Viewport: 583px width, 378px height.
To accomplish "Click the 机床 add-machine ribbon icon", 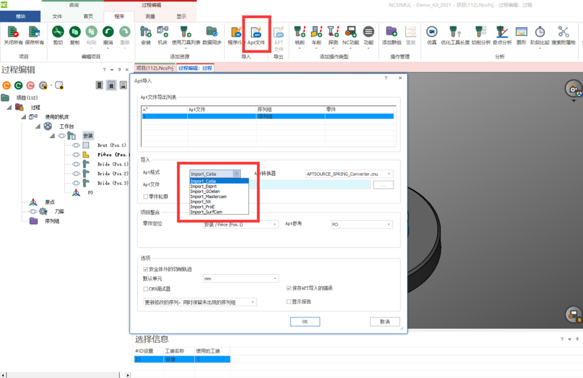I will tap(163, 32).
